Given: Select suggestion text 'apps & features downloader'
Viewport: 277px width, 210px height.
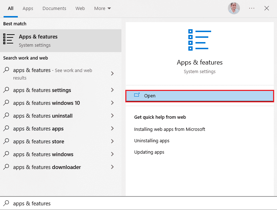Looking at the screenshot, I should (47, 167).
